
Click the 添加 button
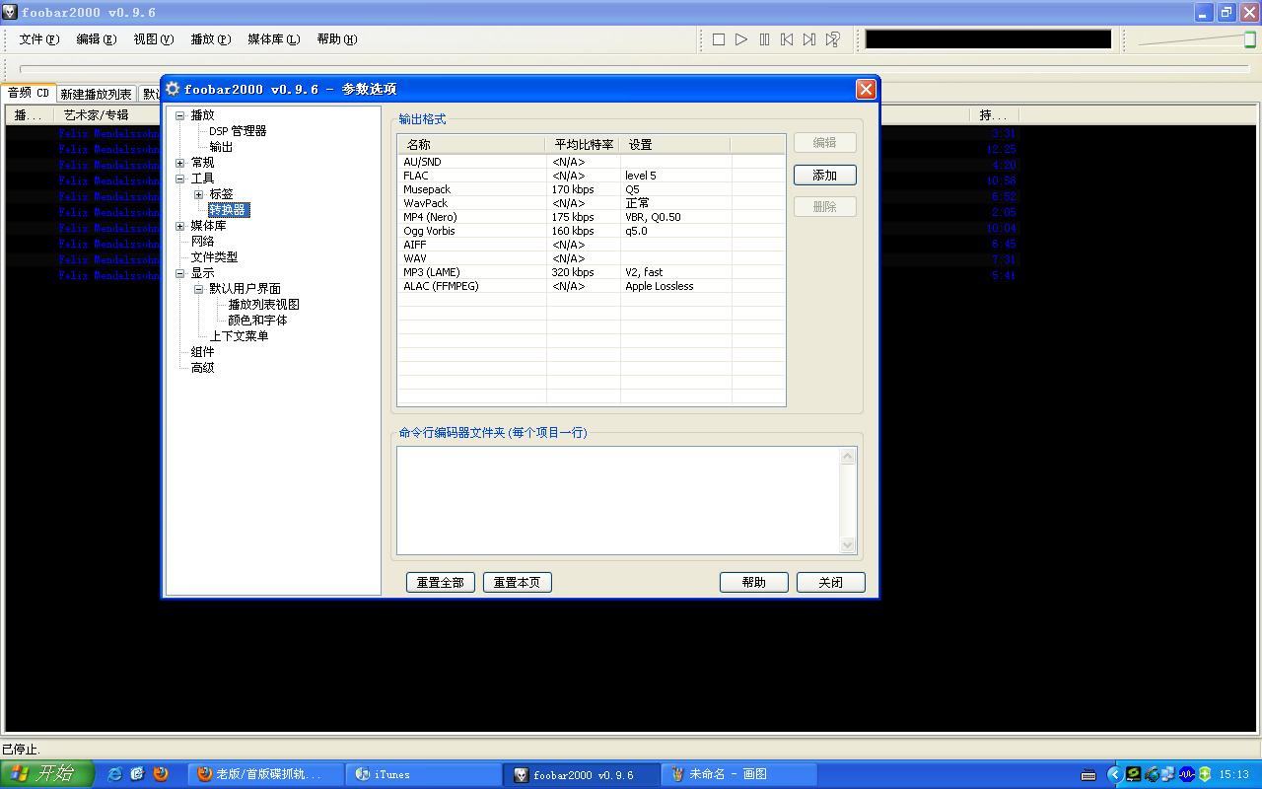tap(825, 175)
